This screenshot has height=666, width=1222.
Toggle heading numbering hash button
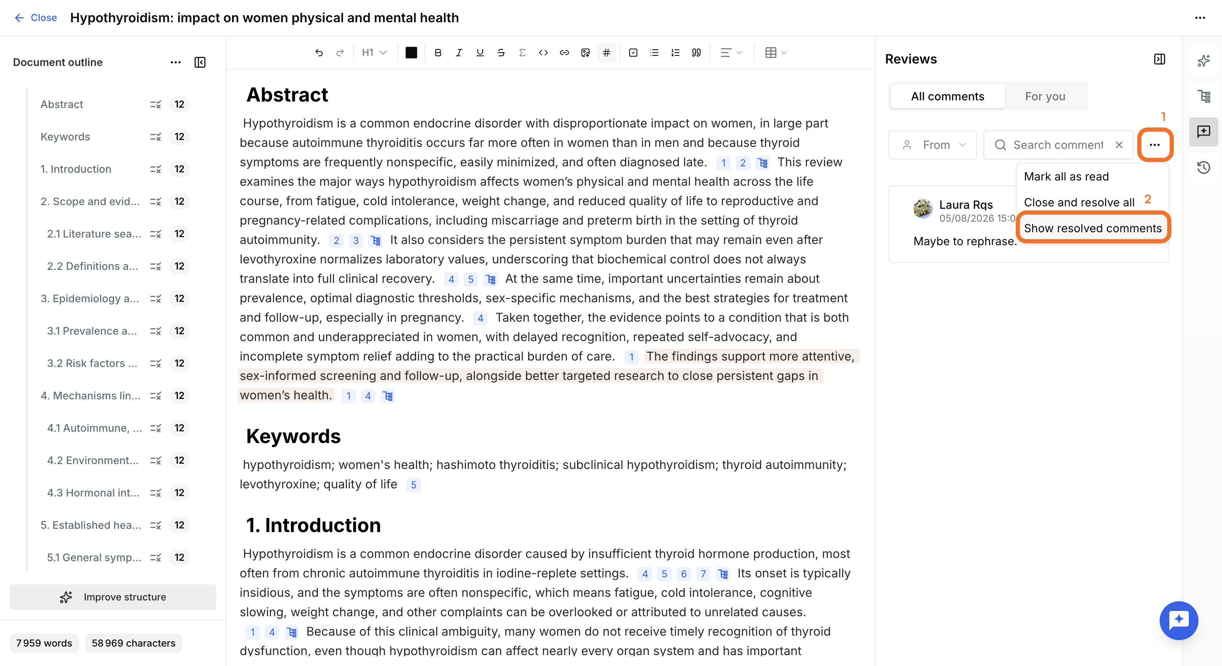click(x=606, y=53)
